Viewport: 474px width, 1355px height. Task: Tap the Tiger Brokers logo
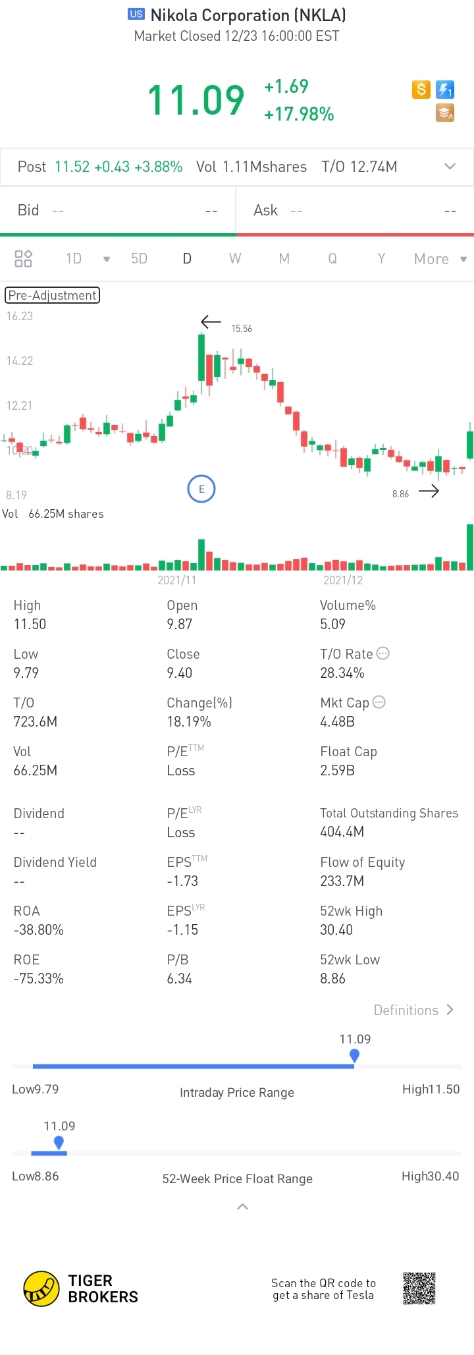point(41,1288)
